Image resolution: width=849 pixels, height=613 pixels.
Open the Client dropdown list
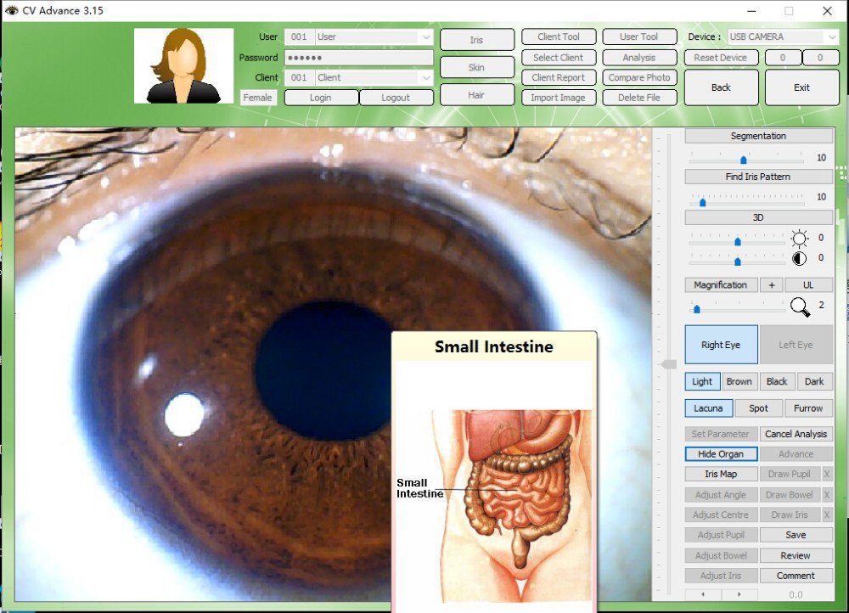(427, 77)
